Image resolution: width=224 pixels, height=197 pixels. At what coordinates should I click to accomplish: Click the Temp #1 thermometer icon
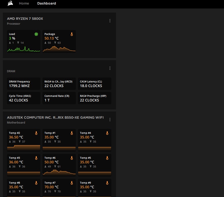72,133
